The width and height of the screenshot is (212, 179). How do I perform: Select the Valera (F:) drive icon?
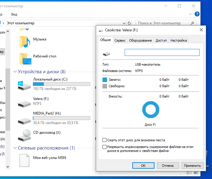[x=24, y=104]
